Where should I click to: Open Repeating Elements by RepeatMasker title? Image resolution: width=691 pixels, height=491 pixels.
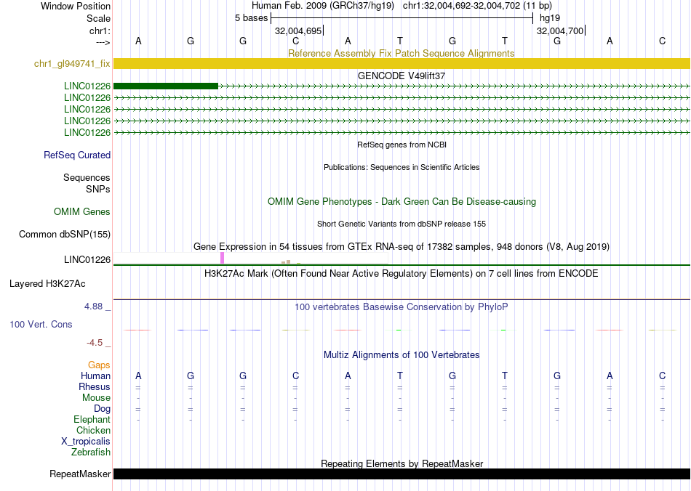[x=402, y=463]
